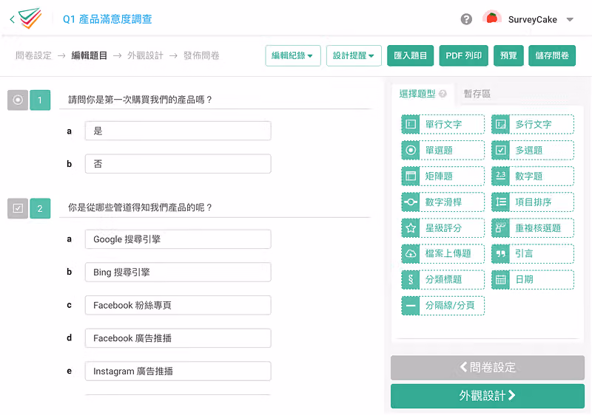
Task: Click the back arrow beside SurveyCake logo
Action: 12,19
